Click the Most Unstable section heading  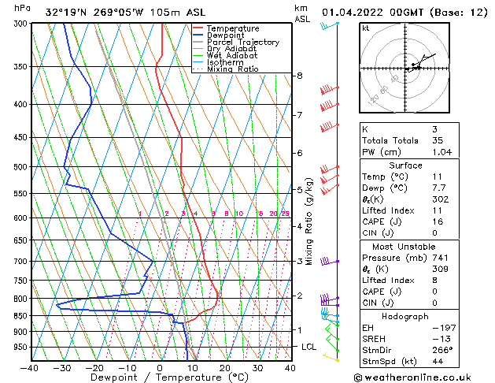pyautogui.click(x=404, y=247)
